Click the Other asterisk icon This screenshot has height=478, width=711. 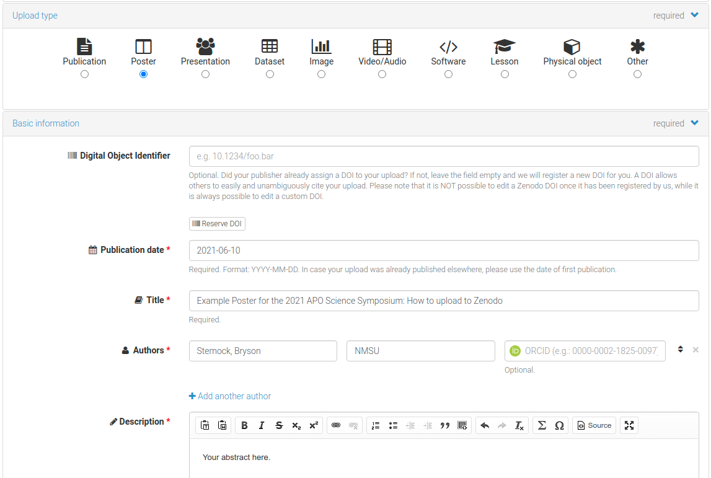(x=637, y=46)
